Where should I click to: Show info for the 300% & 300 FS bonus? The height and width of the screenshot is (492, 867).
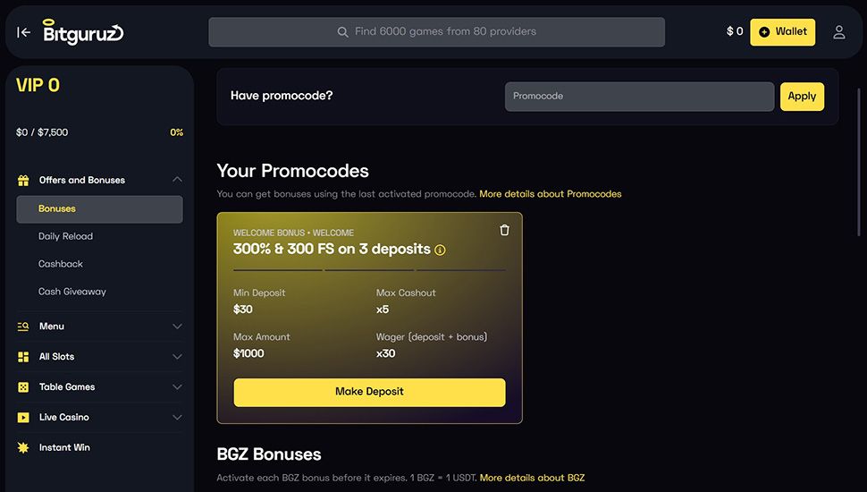(x=440, y=250)
